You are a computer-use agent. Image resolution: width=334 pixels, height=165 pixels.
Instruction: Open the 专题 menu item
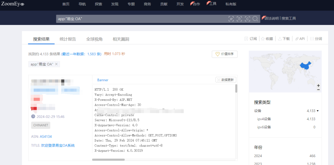point(131,4)
